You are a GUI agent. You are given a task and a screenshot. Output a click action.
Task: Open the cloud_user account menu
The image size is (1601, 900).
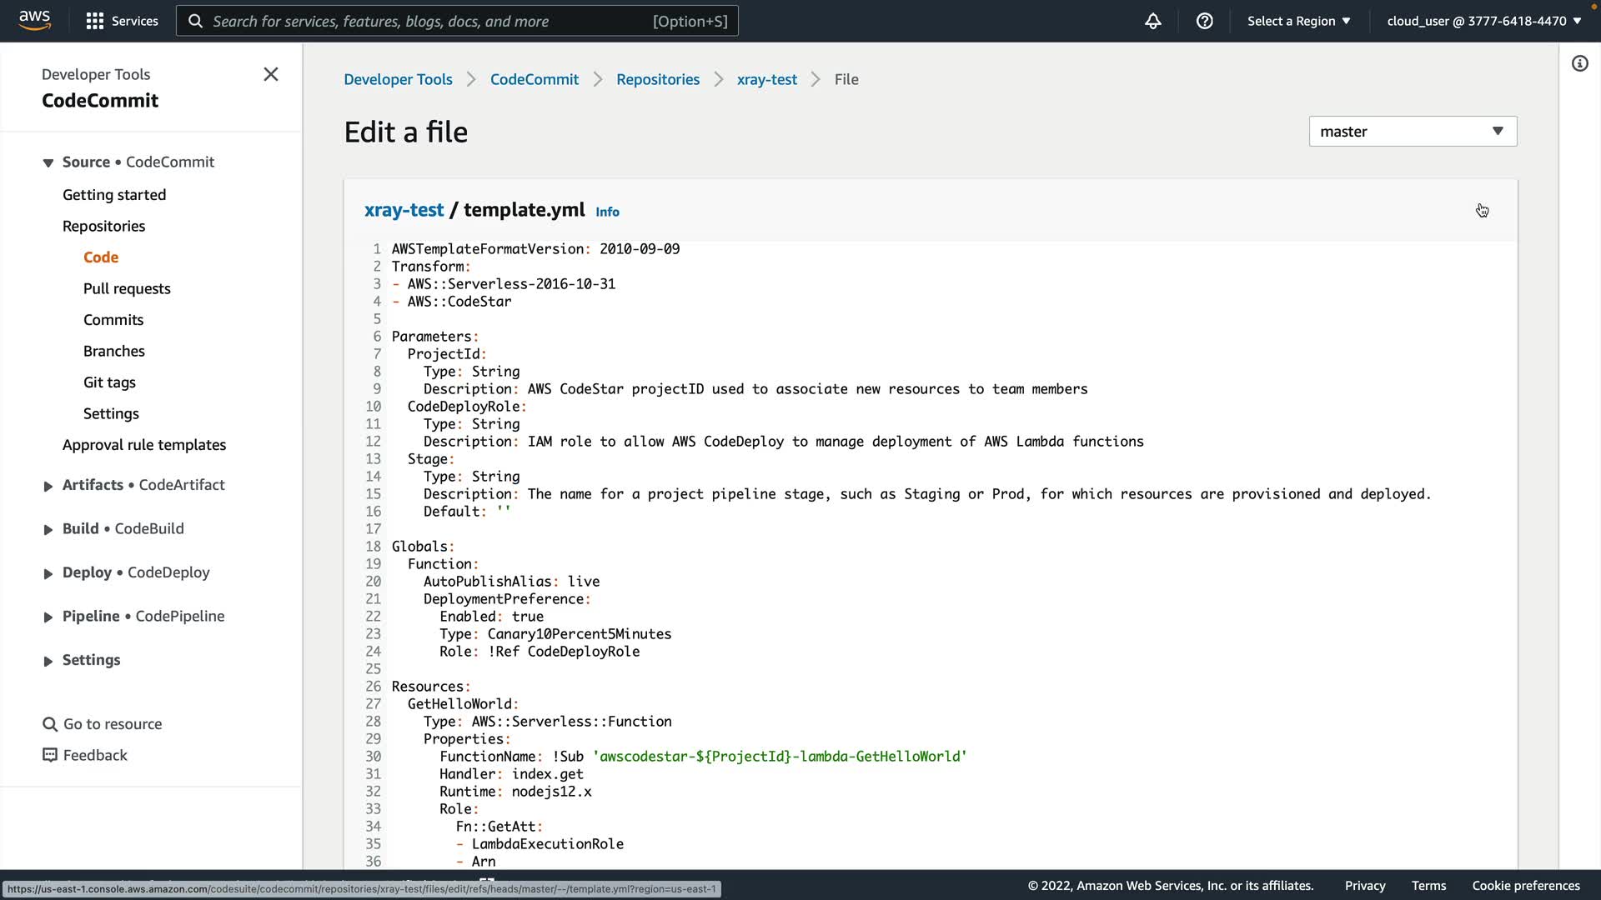pos(1483,21)
